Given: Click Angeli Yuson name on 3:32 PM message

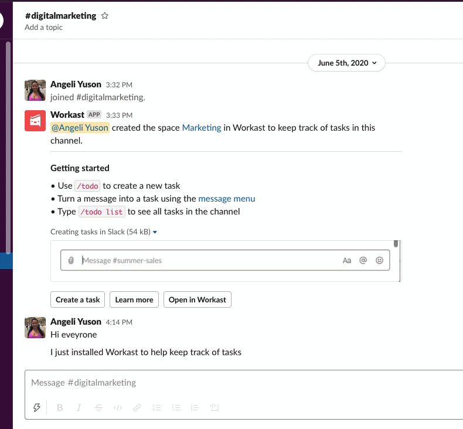Looking at the screenshot, I should click(x=76, y=84).
